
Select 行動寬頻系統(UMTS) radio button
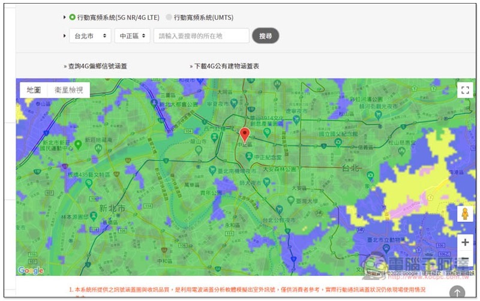point(169,17)
